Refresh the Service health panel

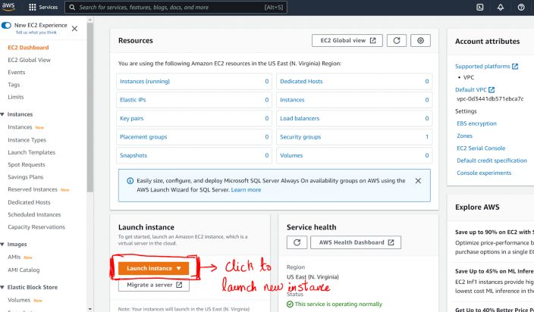click(297, 242)
